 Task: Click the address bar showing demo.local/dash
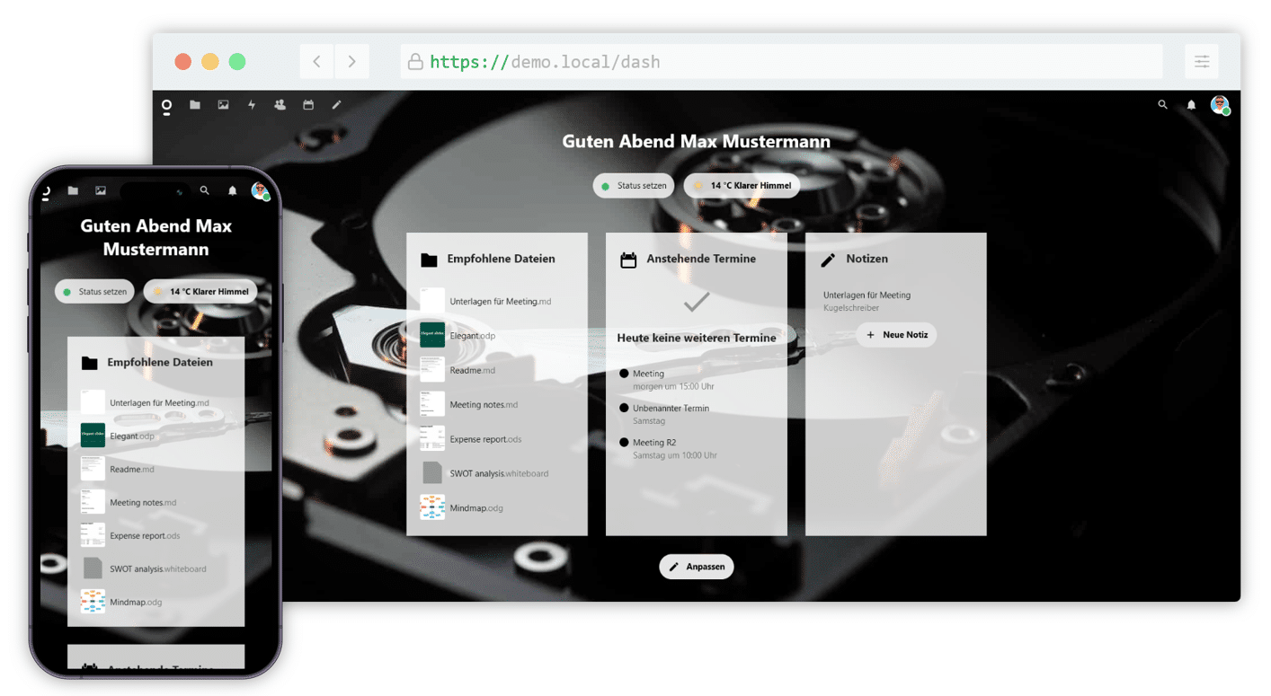point(780,62)
